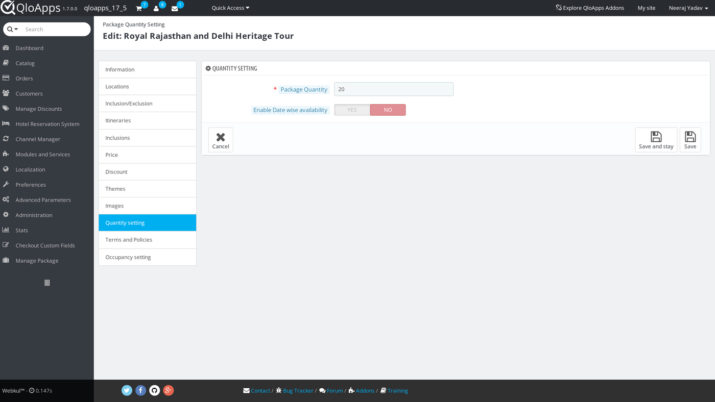
Task: Open the Training footer link
Action: coord(394,391)
